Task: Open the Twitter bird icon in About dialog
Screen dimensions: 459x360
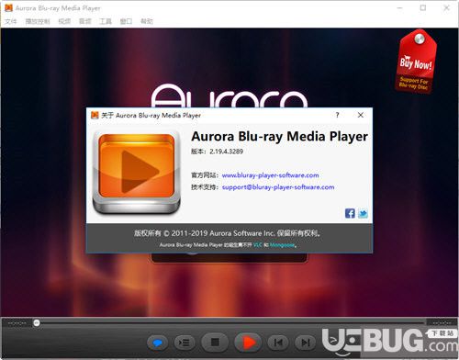Action: tap(363, 213)
